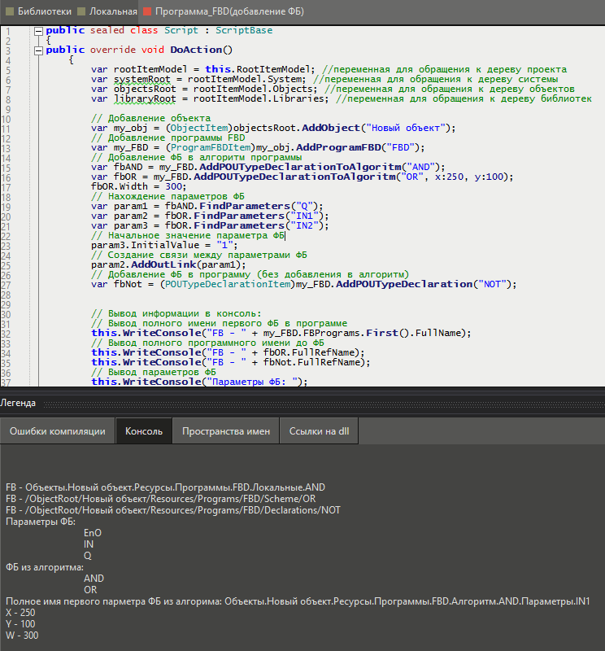
Task: Open the Ошибки компиляции tab
Action: (57, 431)
